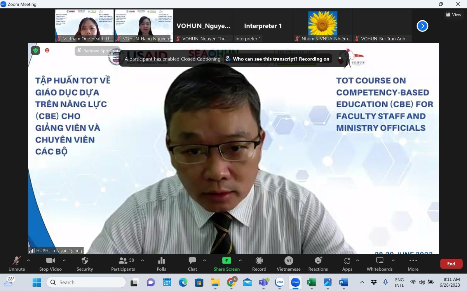
Task: Open the Mail app from taskbar
Action: (248, 282)
